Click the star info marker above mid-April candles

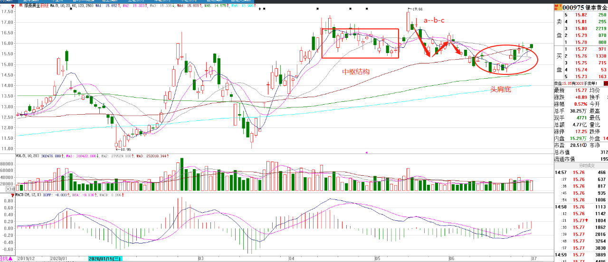317,9
